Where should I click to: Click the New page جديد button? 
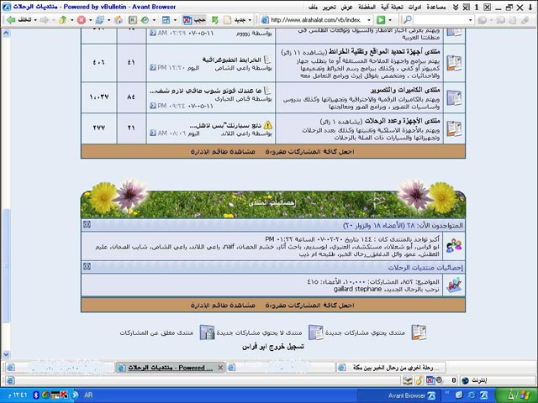click(x=235, y=20)
